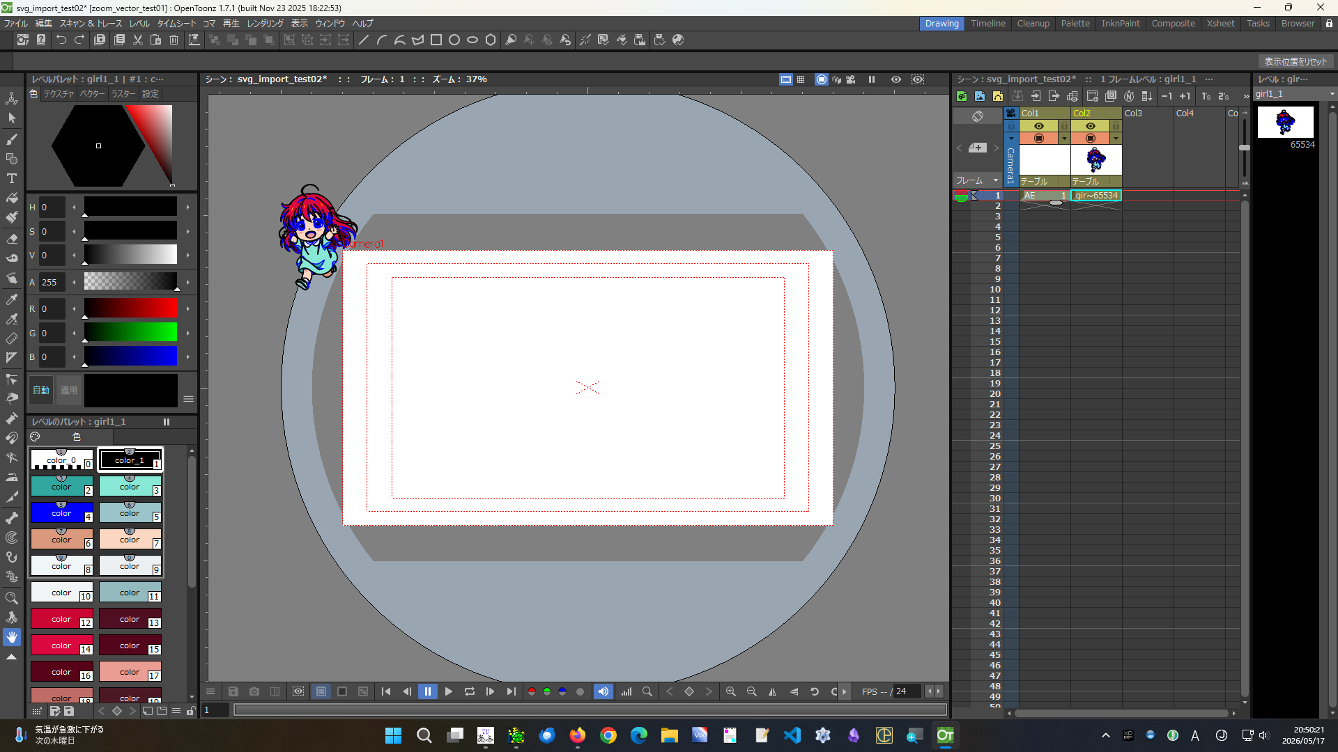Screen dimensions: 1338x752
Task: Choose the Polygon hexagon shape icon
Action: pyautogui.click(x=491, y=40)
